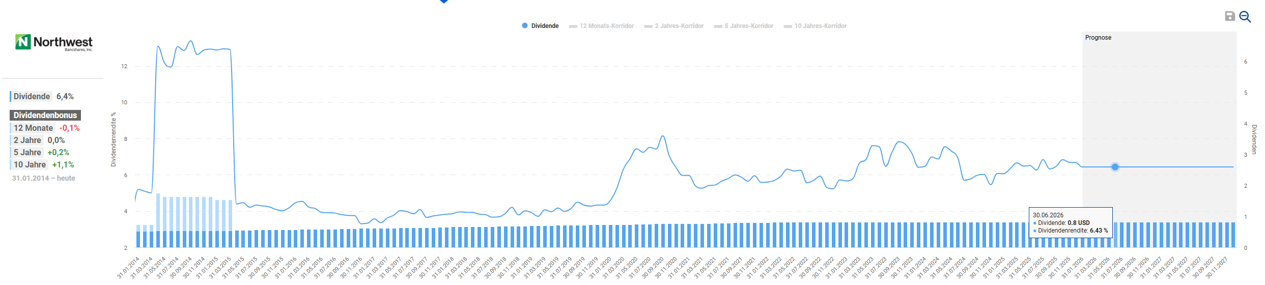Image resolution: width=1265 pixels, height=285 pixels.
Task: Click the Northwest Bancshares logo
Action: click(54, 43)
